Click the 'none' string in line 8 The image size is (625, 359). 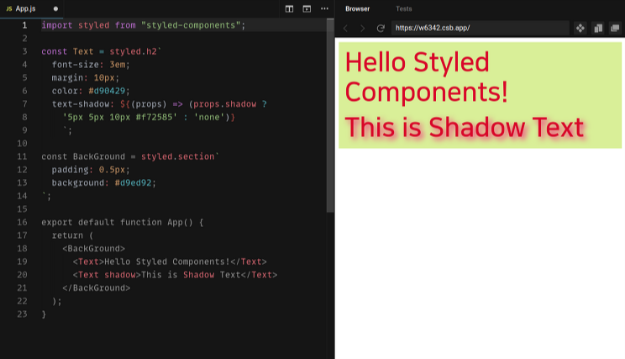(x=209, y=117)
